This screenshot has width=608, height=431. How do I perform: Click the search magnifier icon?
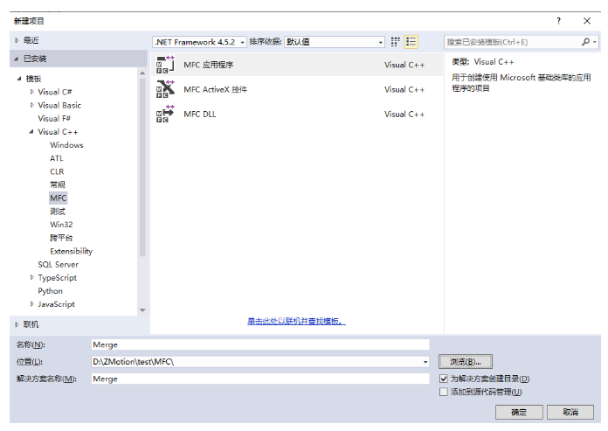pyautogui.click(x=585, y=42)
